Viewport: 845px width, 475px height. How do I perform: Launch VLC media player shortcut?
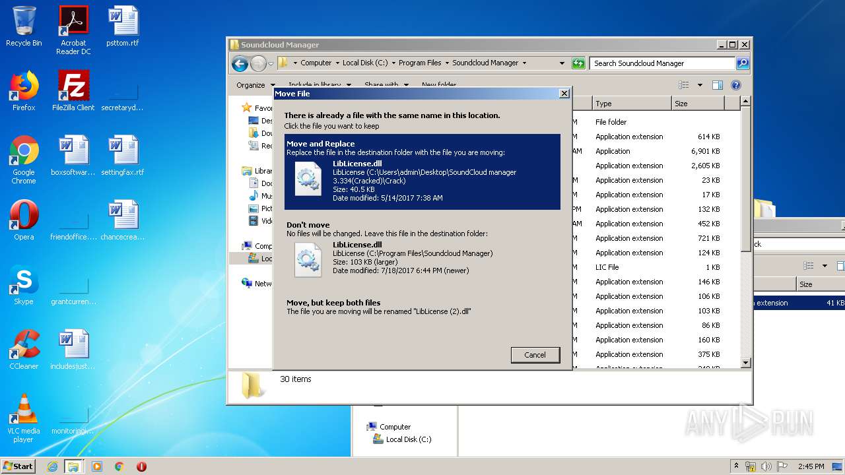(24, 418)
